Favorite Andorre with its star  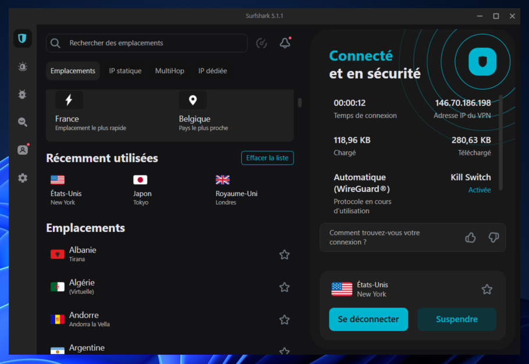pyautogui.click(x=284, y=319)
